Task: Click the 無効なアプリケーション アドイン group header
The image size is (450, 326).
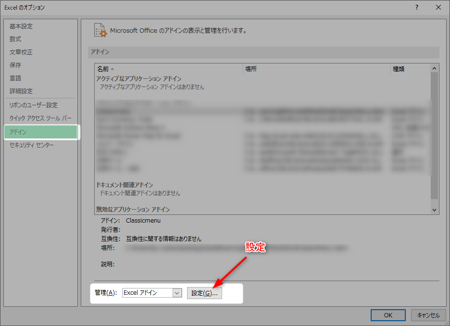Action: click(133, 210)
